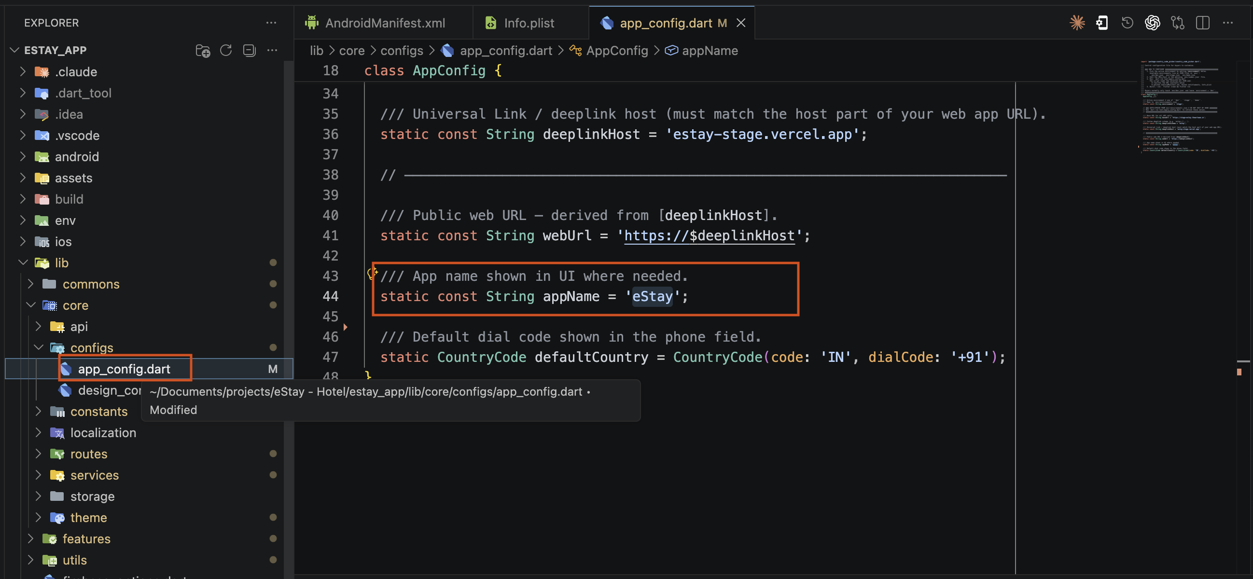
Task: Expand the features folder
Action: pyautogui.click(x=30, y=538)
